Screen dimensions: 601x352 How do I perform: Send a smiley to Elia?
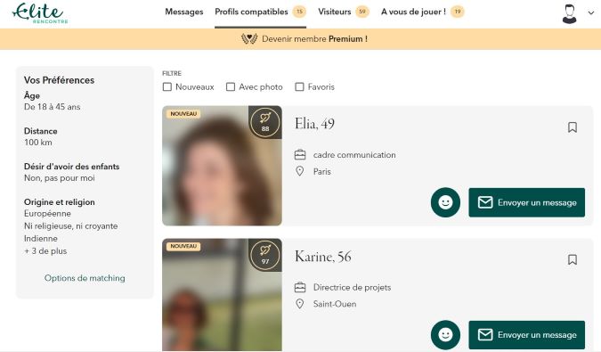(x=445, y=202)
